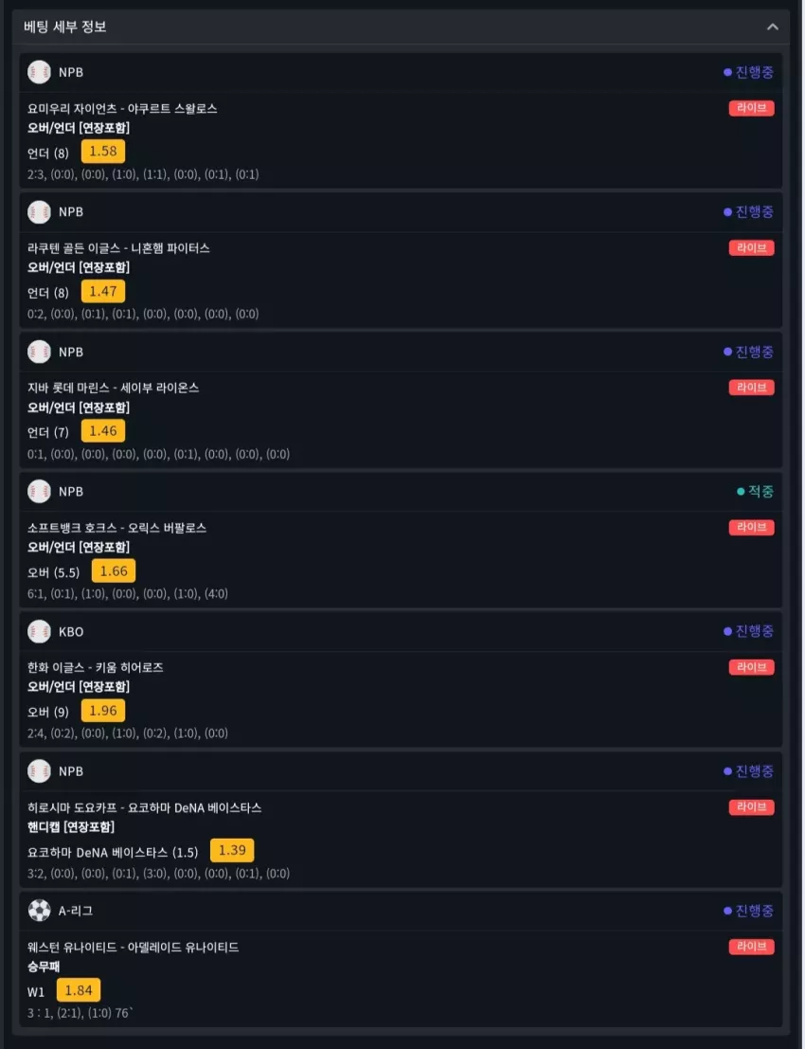Click the 1.58 odds badge
The height and width of the screenshot is (1049, 805).
[103, 152]
